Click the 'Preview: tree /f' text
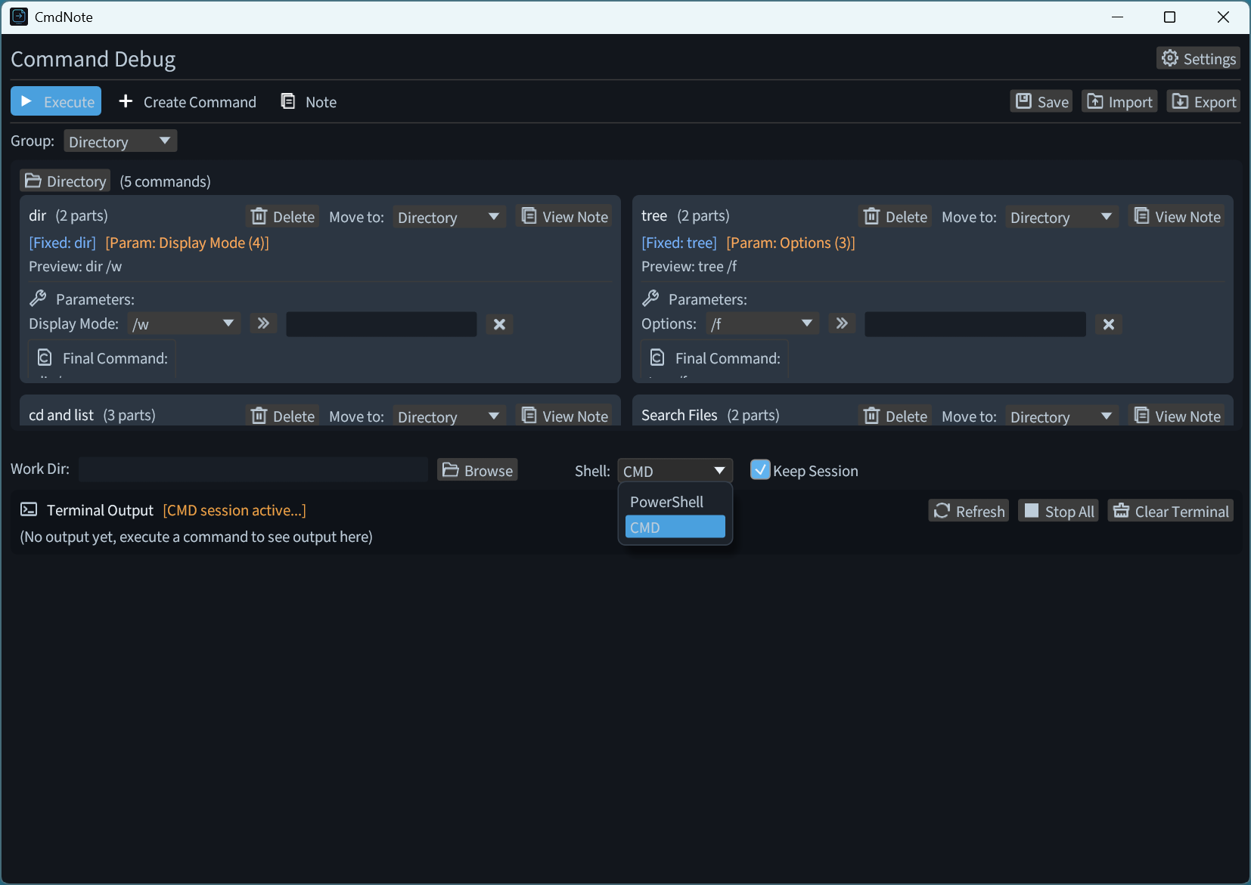This screenshot has height=885, width=1251. (689, 266)
